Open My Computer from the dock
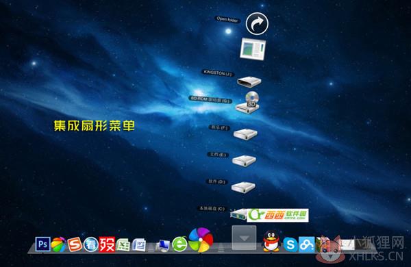Viewport: 411px width, 267px height. click(163, 246)
